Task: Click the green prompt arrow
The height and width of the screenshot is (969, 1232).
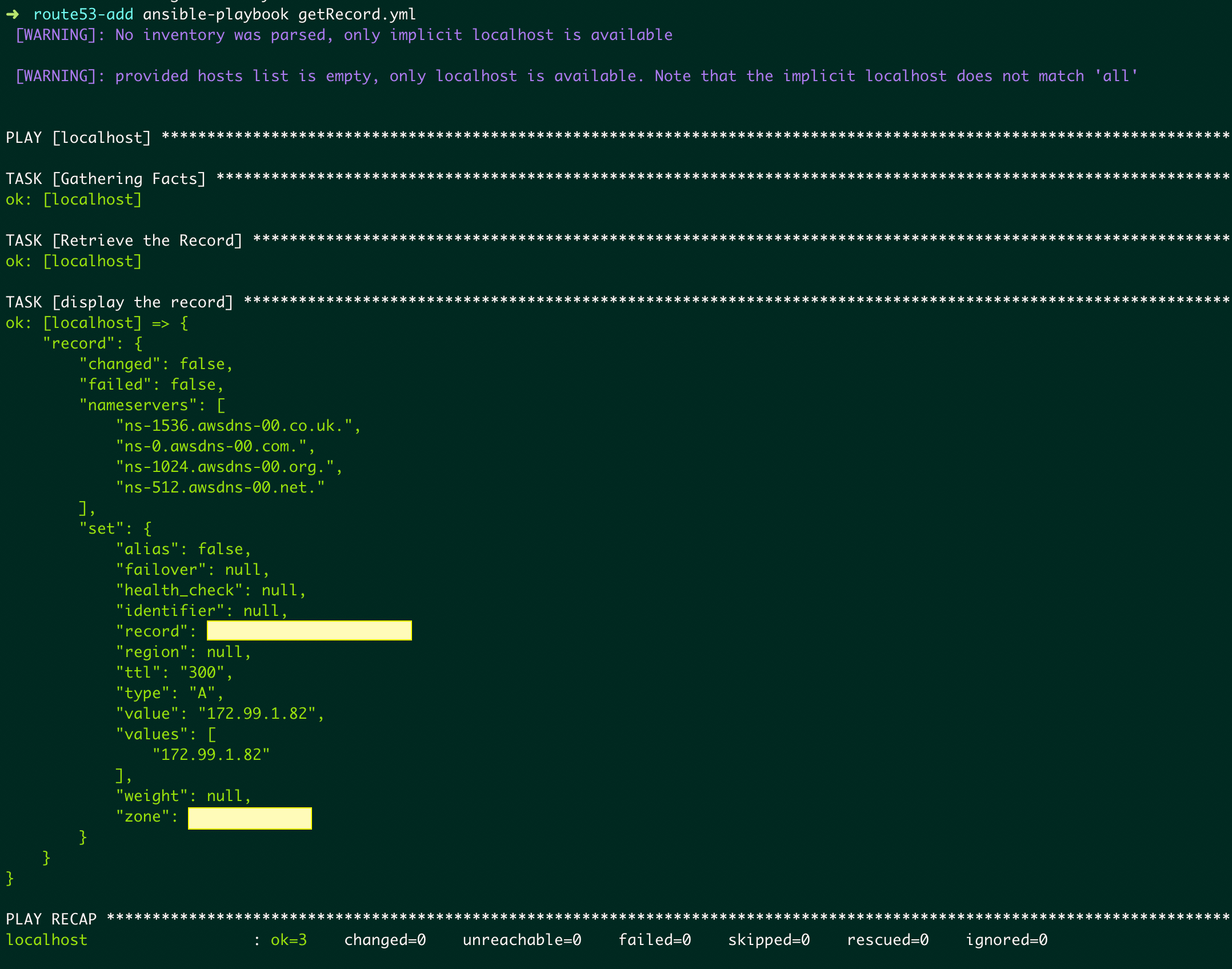Action: coord(13,14)
